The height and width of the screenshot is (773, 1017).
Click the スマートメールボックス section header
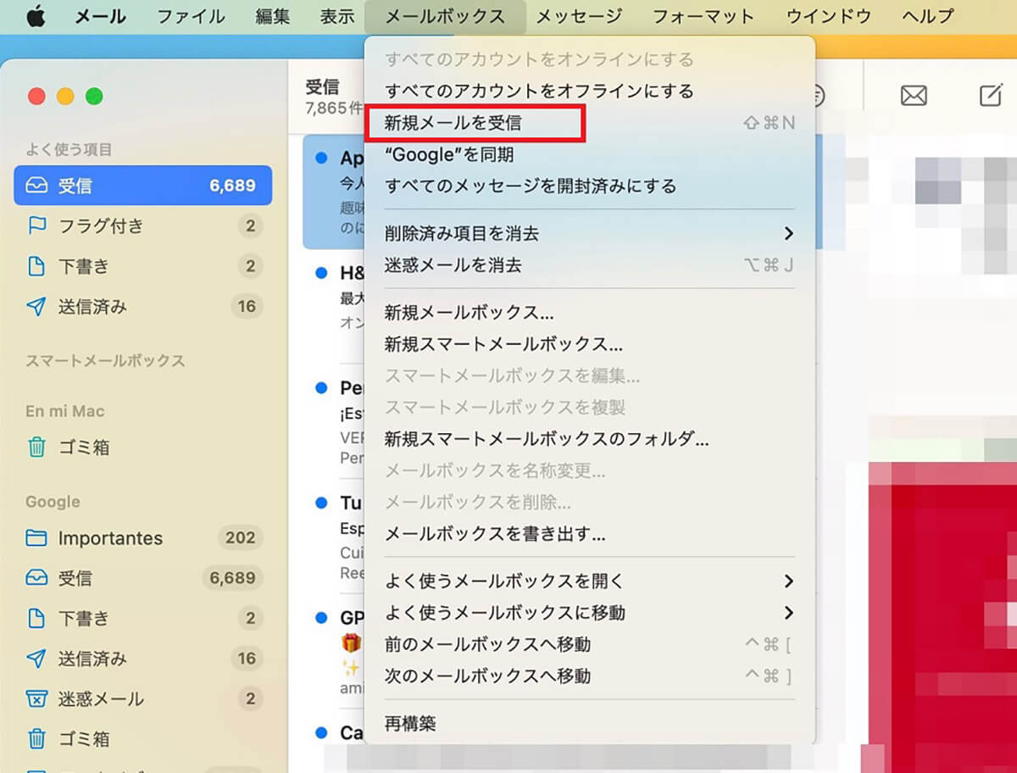(105, 360)
